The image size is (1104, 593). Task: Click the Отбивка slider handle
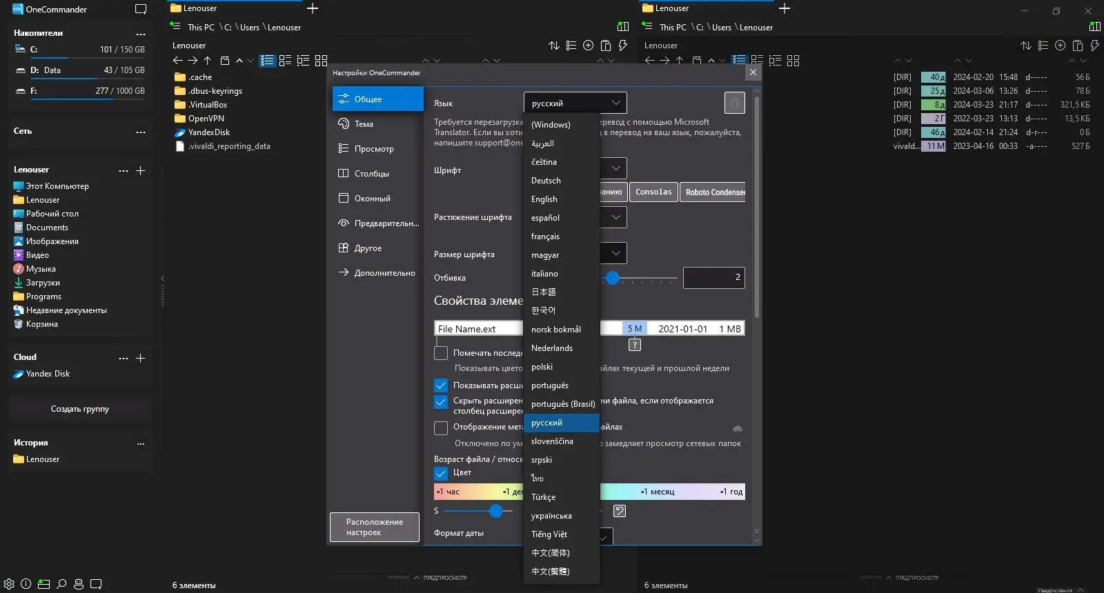pyautogui.click(x=612, y=278)
